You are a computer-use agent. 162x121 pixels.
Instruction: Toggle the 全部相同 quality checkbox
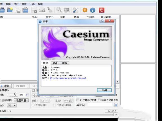tap(0, 100)
